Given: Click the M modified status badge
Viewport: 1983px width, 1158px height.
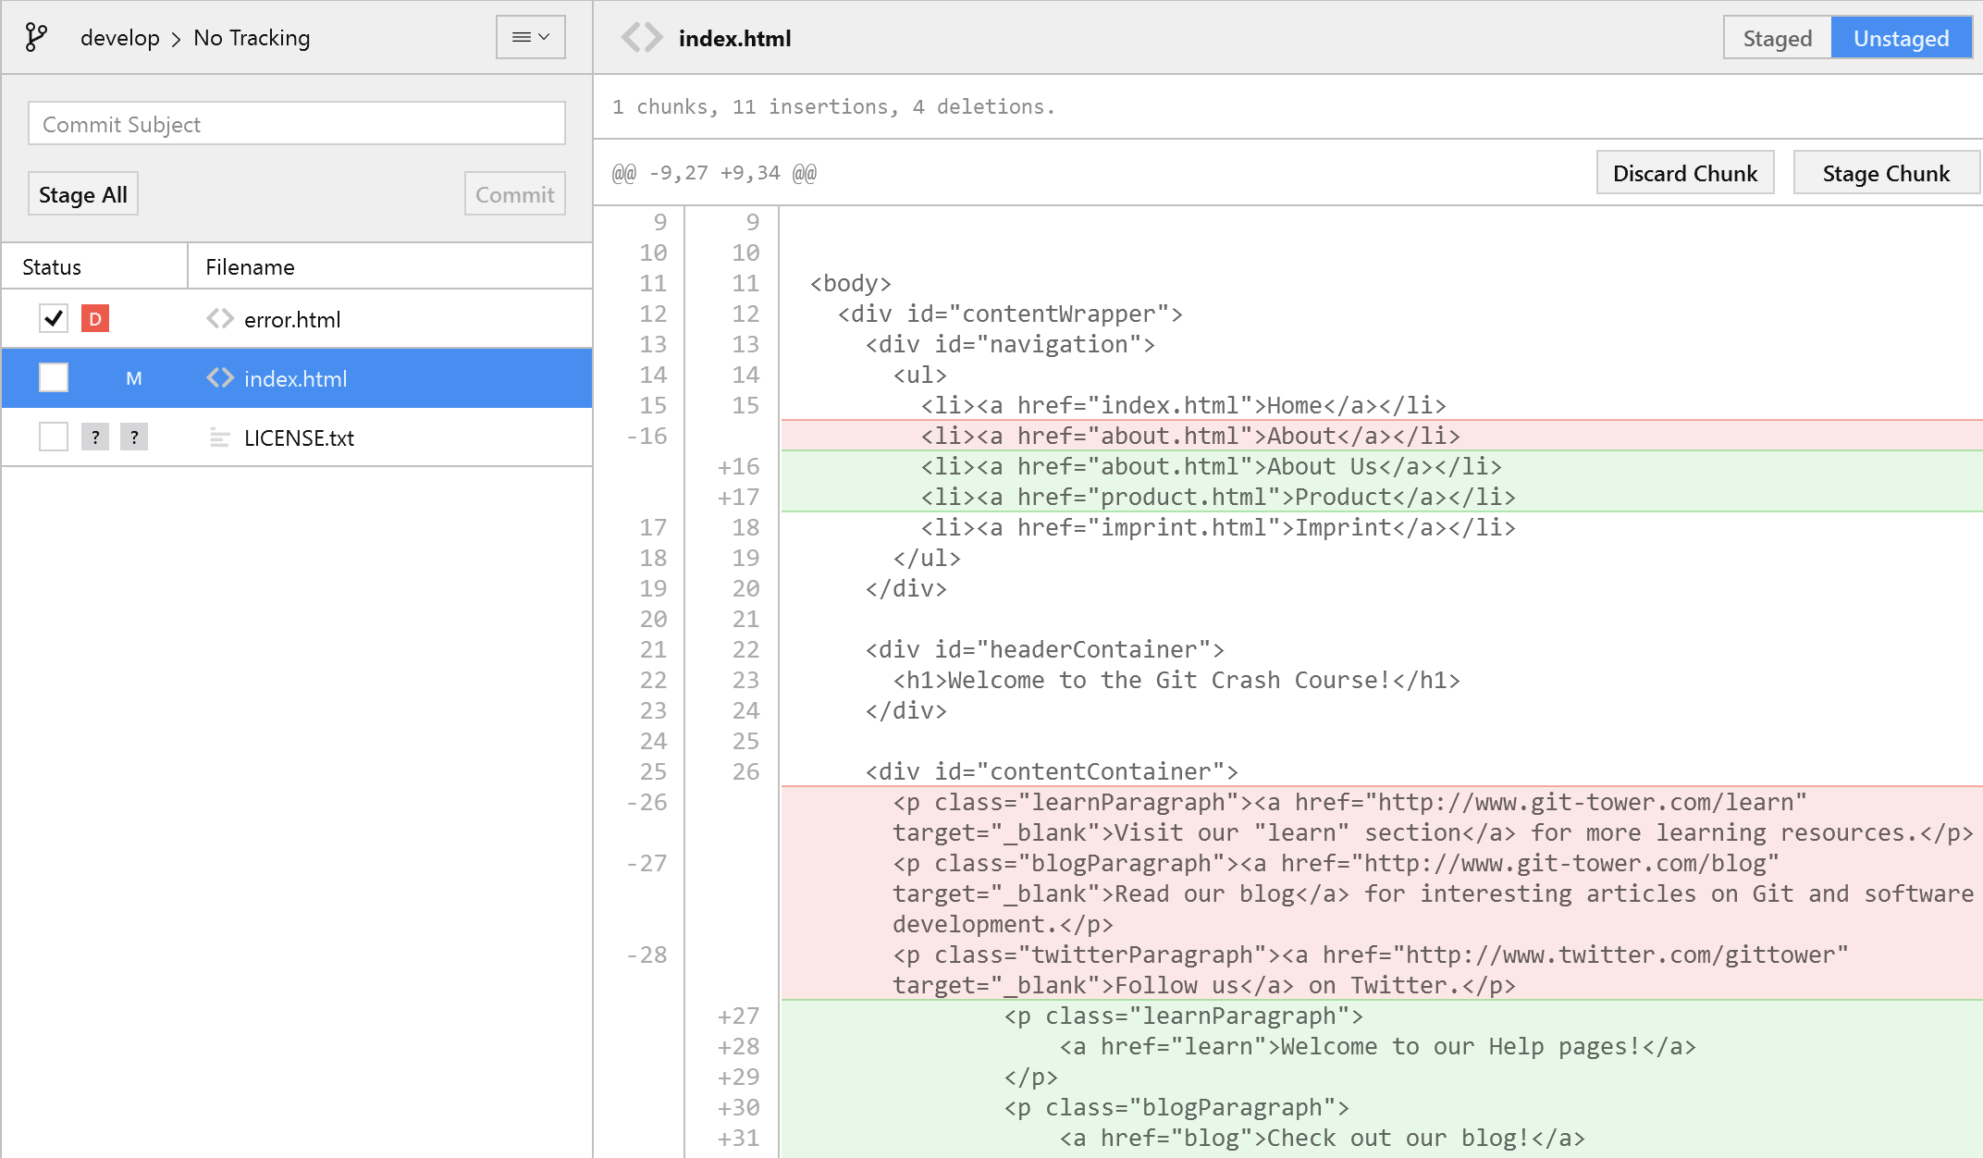Looking at the screenshot, I should pos(134,378).
